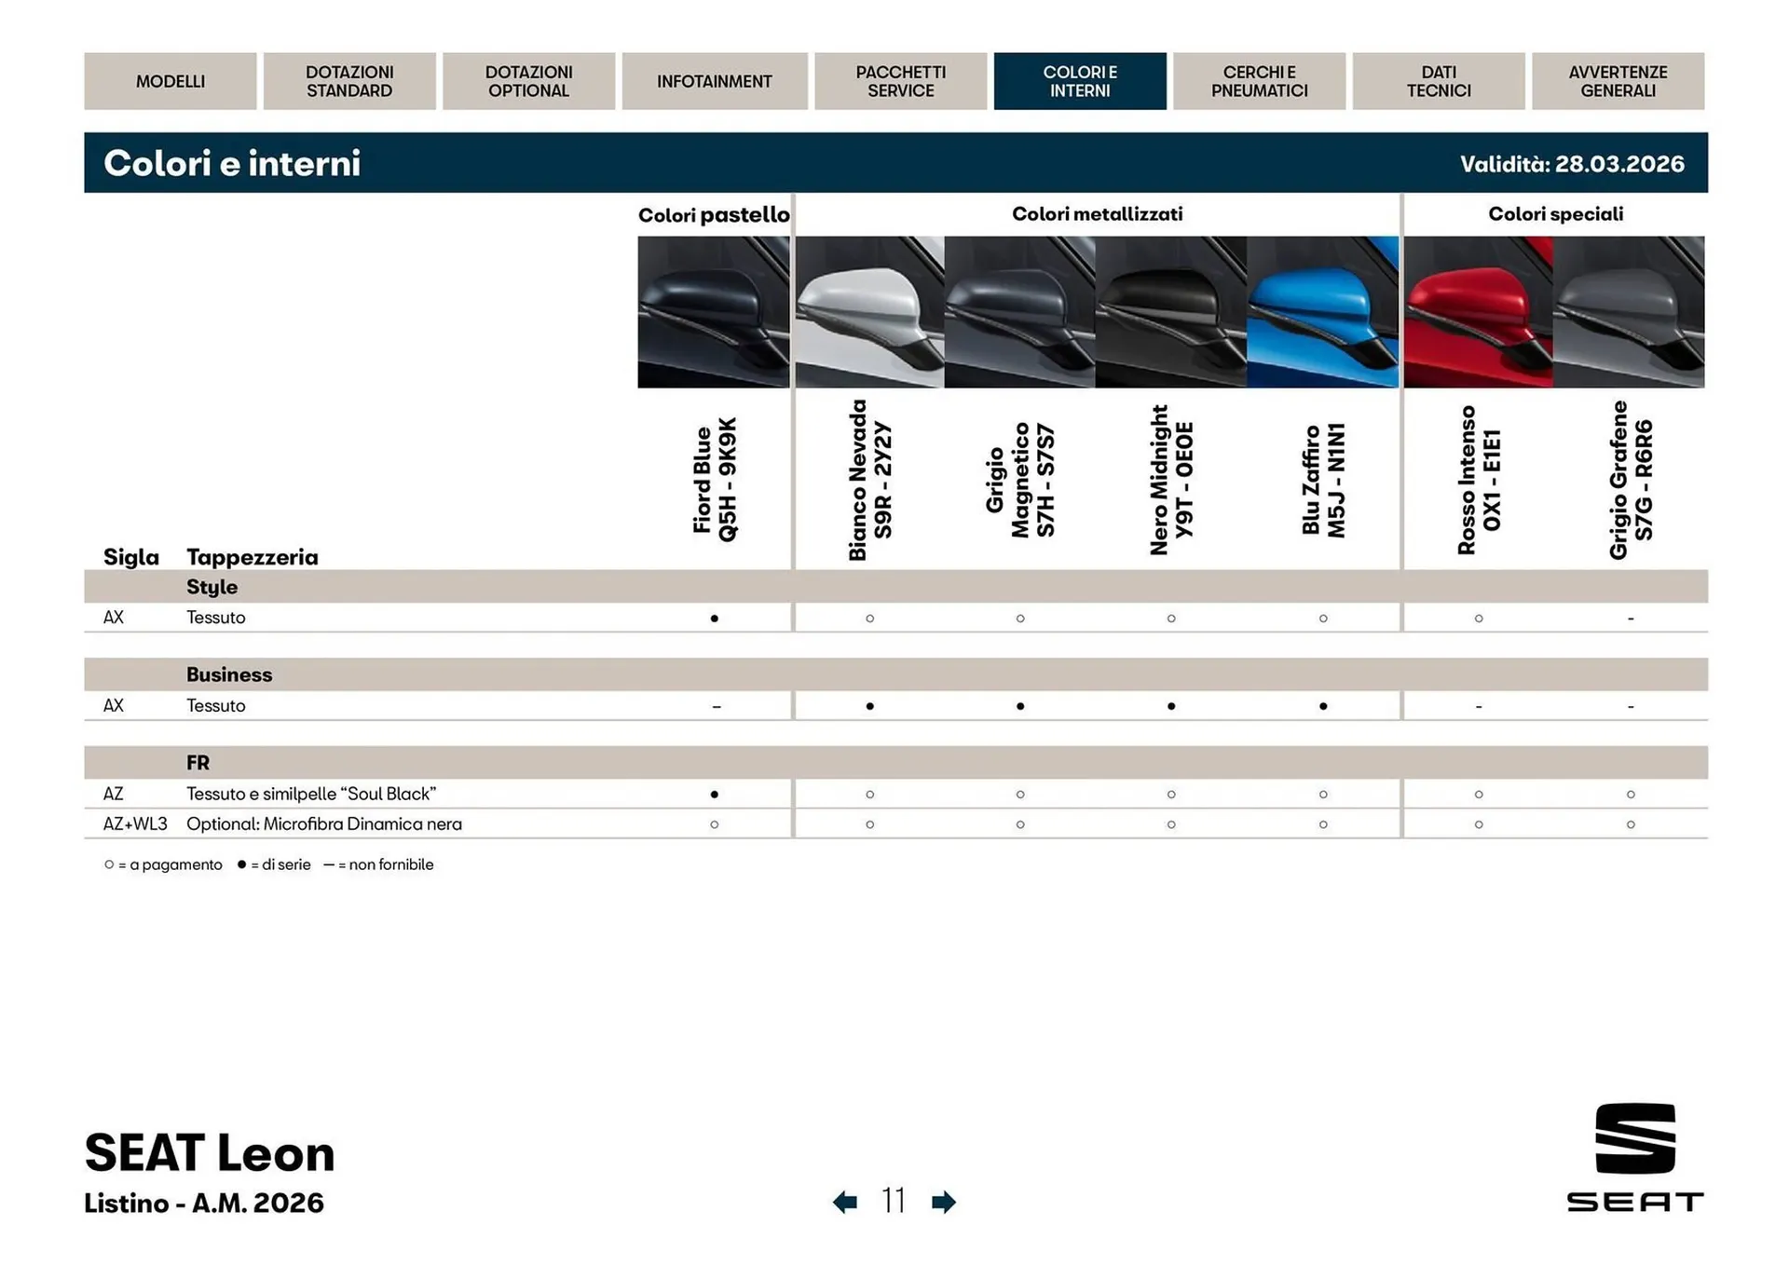
Task: Click the Business section header
Action: (x=895, y=674)
